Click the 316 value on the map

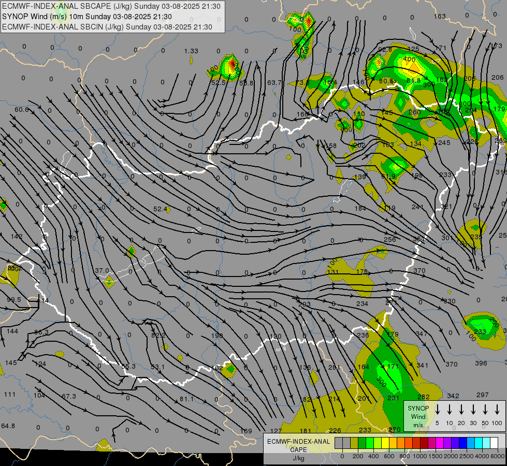click(x=501, y=172)
